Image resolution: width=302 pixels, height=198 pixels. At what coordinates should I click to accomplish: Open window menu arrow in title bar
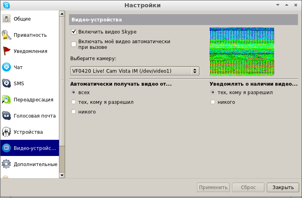click(278, 5)
